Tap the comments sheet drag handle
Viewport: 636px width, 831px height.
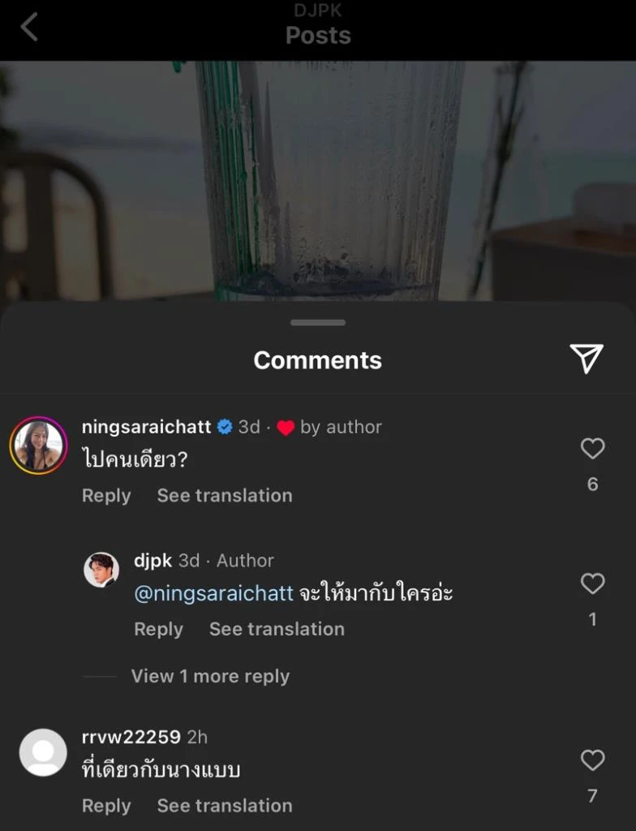(318, 322)
